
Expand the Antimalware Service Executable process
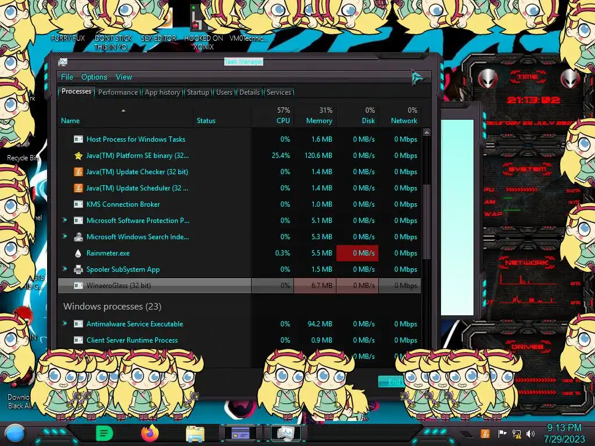pyautogui.click(x=64, y=323)
